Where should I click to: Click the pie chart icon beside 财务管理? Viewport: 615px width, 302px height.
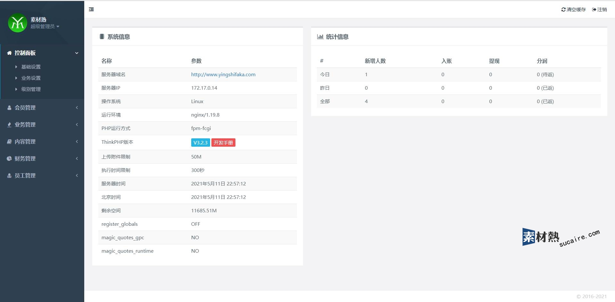[x=9, y=159]
